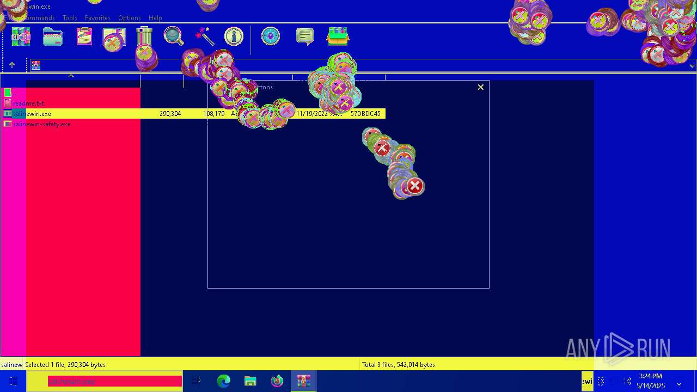Click the WinRAR taskbar icon
697x392 pixels.
(x=303, y=381)
